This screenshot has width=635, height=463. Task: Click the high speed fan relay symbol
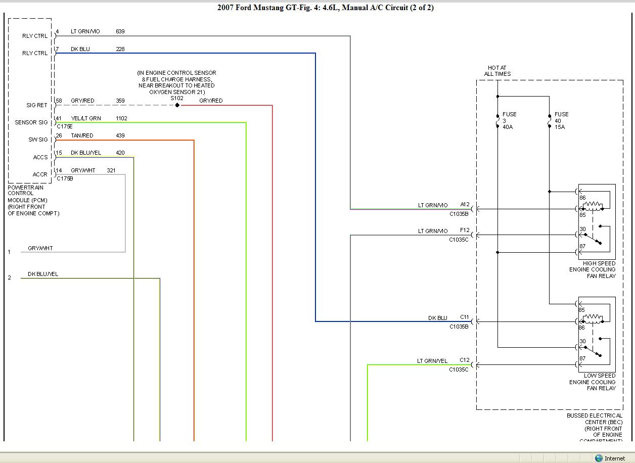point(597,221)
